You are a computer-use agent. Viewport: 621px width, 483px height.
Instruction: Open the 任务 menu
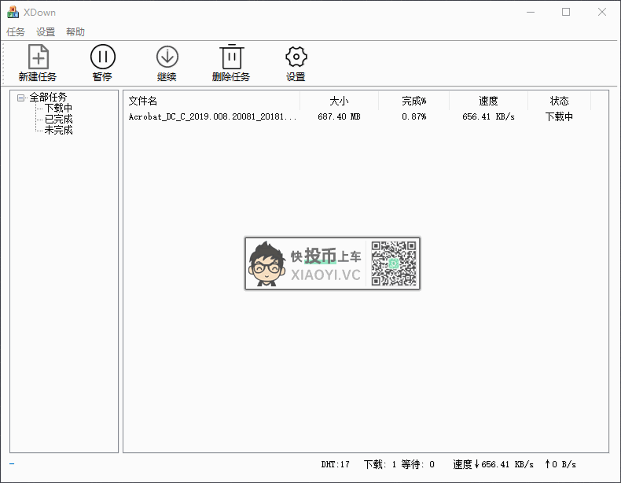point(16,32)
